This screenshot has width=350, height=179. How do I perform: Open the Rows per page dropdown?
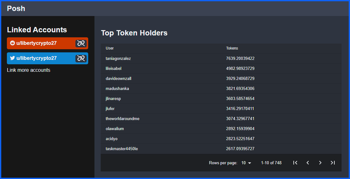point(246,163)
